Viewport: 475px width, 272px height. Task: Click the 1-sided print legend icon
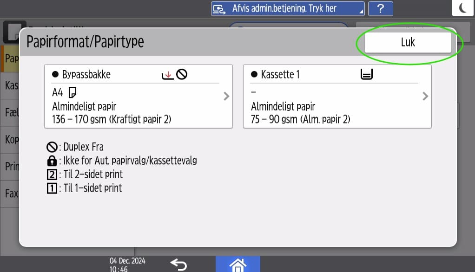point(52,188)
